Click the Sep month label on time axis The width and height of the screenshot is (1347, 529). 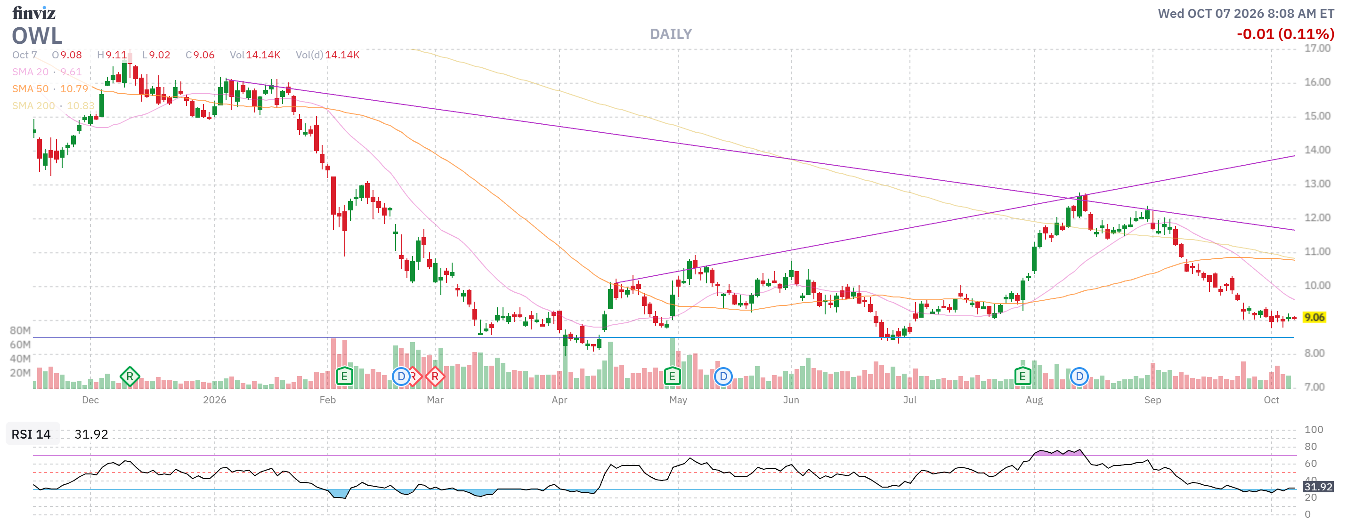click(x=1152, y=400)
